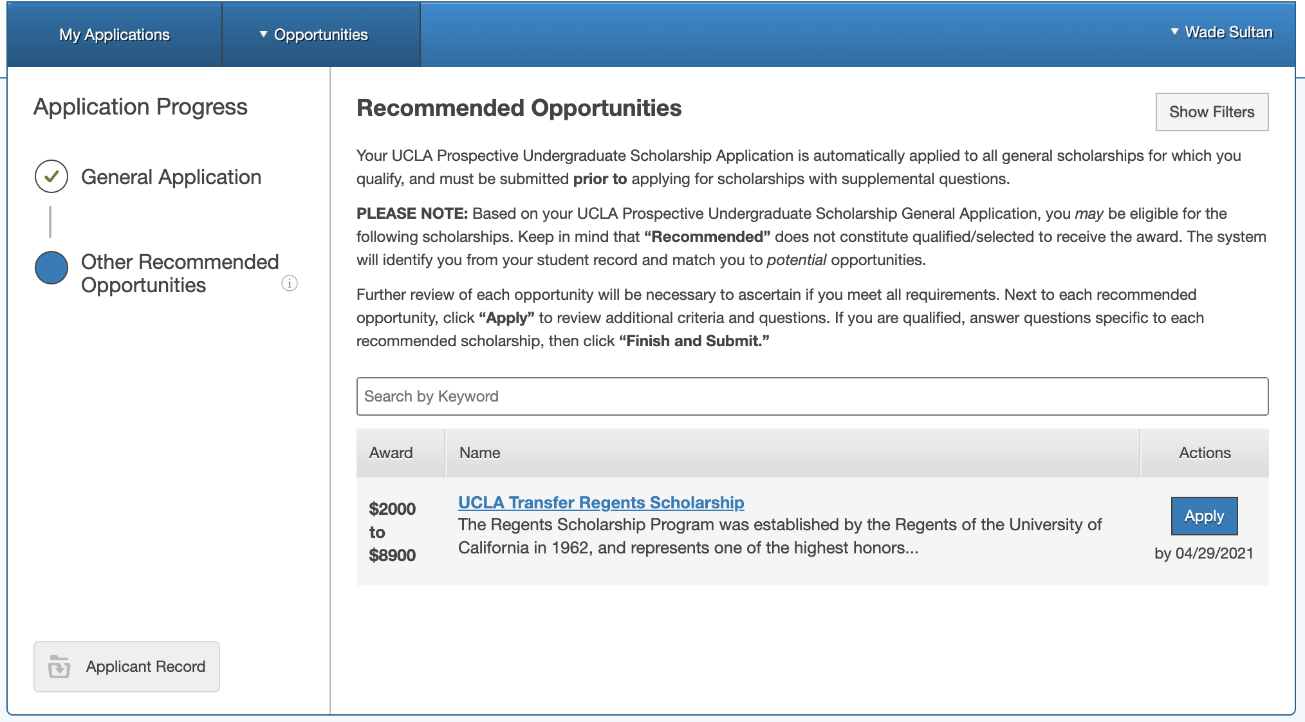Click the arrow icon beside Opportunities menu

click(x=263, y=34)
